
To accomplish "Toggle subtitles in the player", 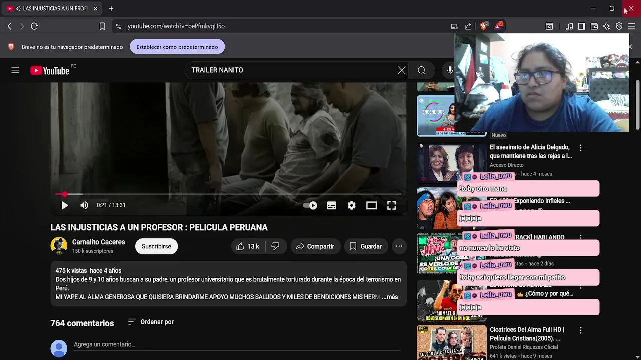I will pyautogui.click(x=332, y=205).
